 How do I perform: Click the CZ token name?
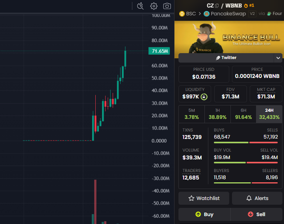(210, 6)
